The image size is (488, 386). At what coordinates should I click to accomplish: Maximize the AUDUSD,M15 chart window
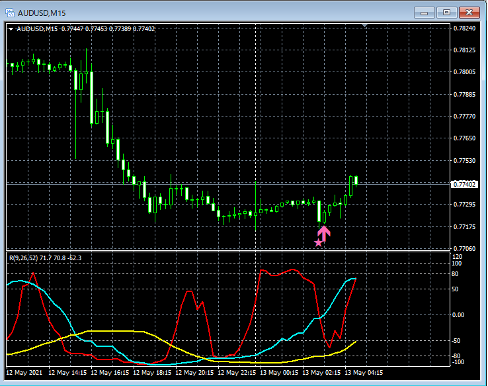[446, 13]
